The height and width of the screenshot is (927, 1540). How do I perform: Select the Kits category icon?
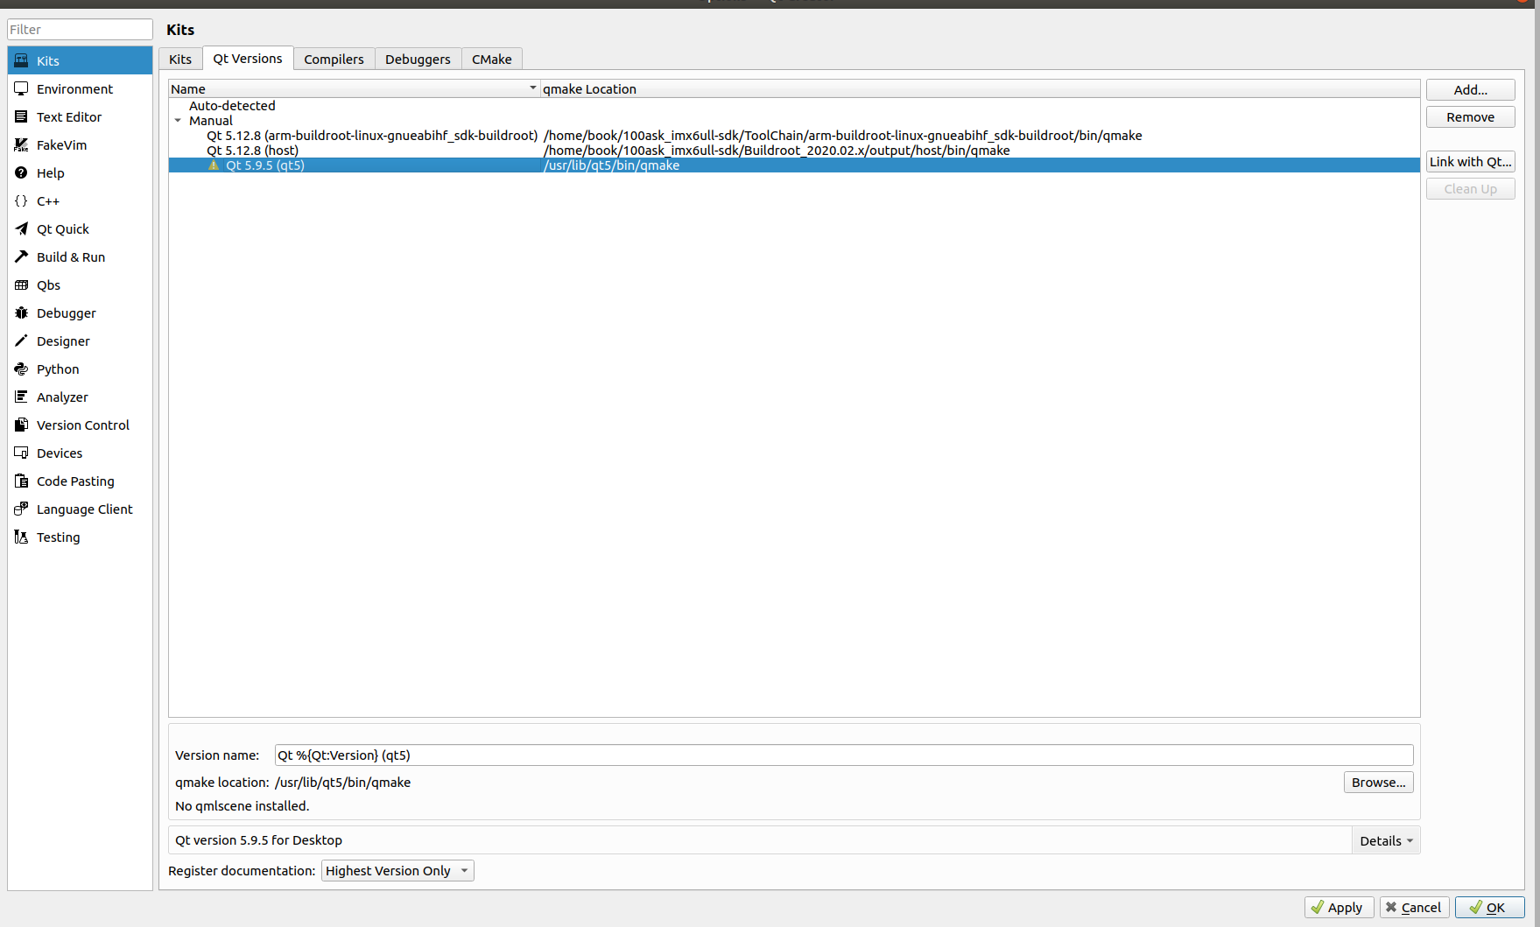(21, 60)
